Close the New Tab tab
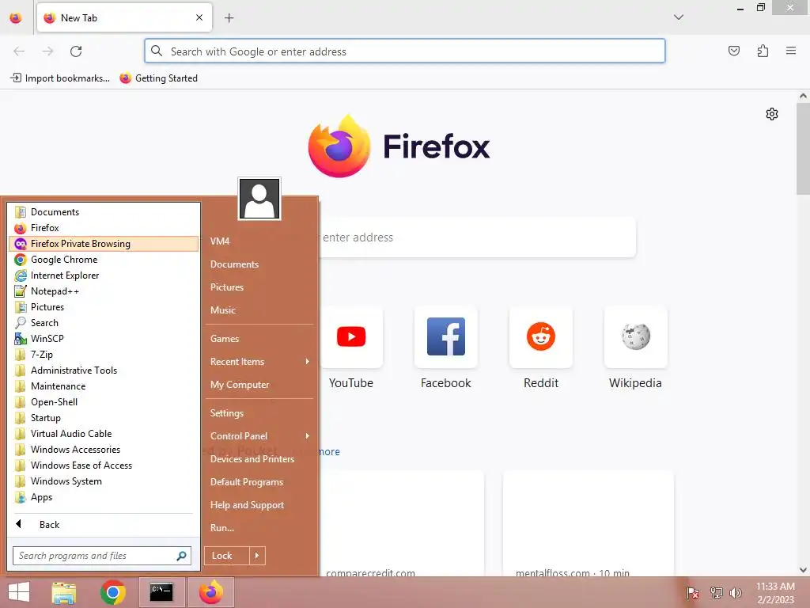This screenshot has width=810, height=608. click(x=199, y=17)
